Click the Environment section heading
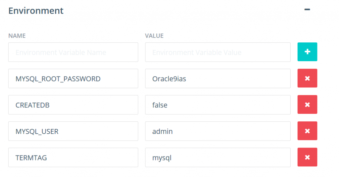Image resolution: width=339 pixels, height=177 pixels. pyautogui.click(x=36, y=11)
